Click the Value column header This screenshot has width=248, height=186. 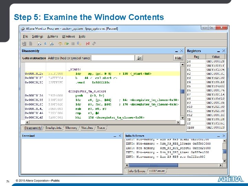pyautogui.click(x=215, y=56)
